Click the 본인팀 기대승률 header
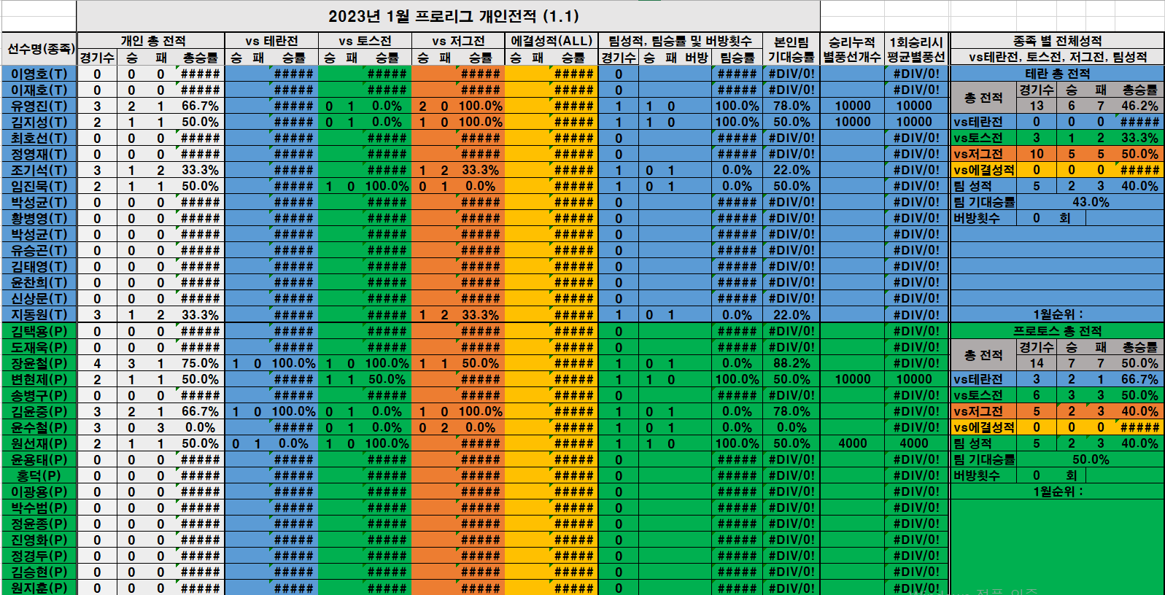Viewport: 1165px width, 595px height. [791, 49]
